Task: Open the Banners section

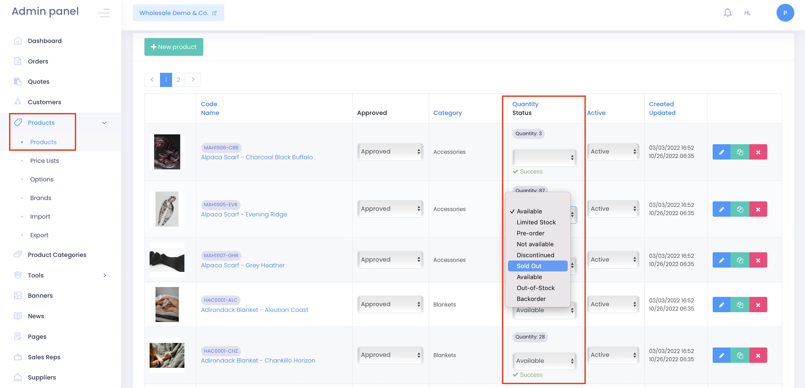Action: pos(40,295)
